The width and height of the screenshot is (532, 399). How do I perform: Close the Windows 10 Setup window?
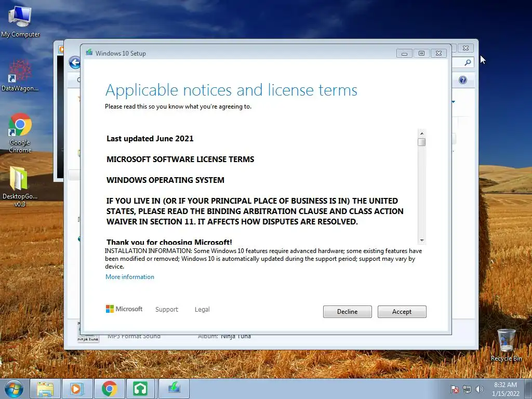pyautogui.click(x=438, y=54)
